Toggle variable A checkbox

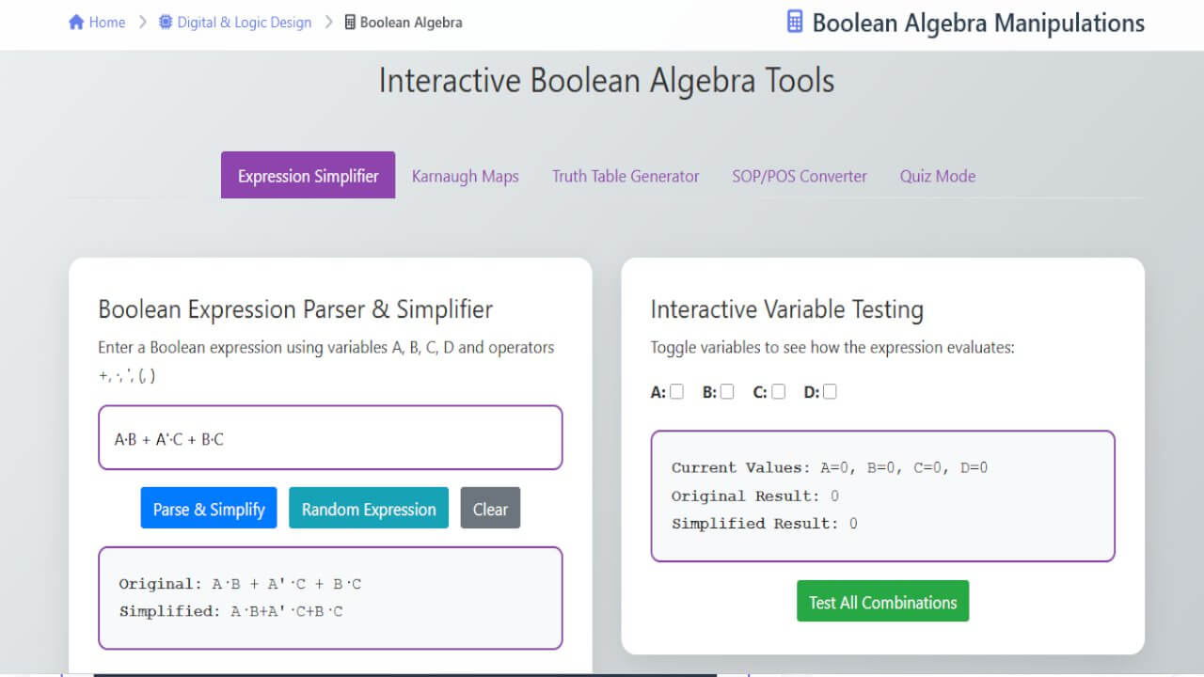(676, 392)
